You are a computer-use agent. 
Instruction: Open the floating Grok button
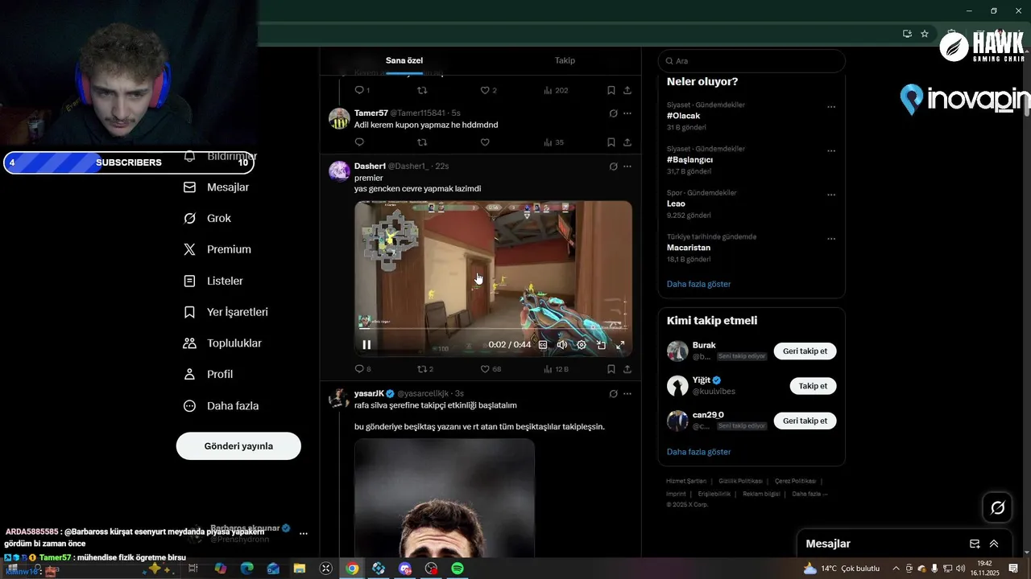(998, 507)
